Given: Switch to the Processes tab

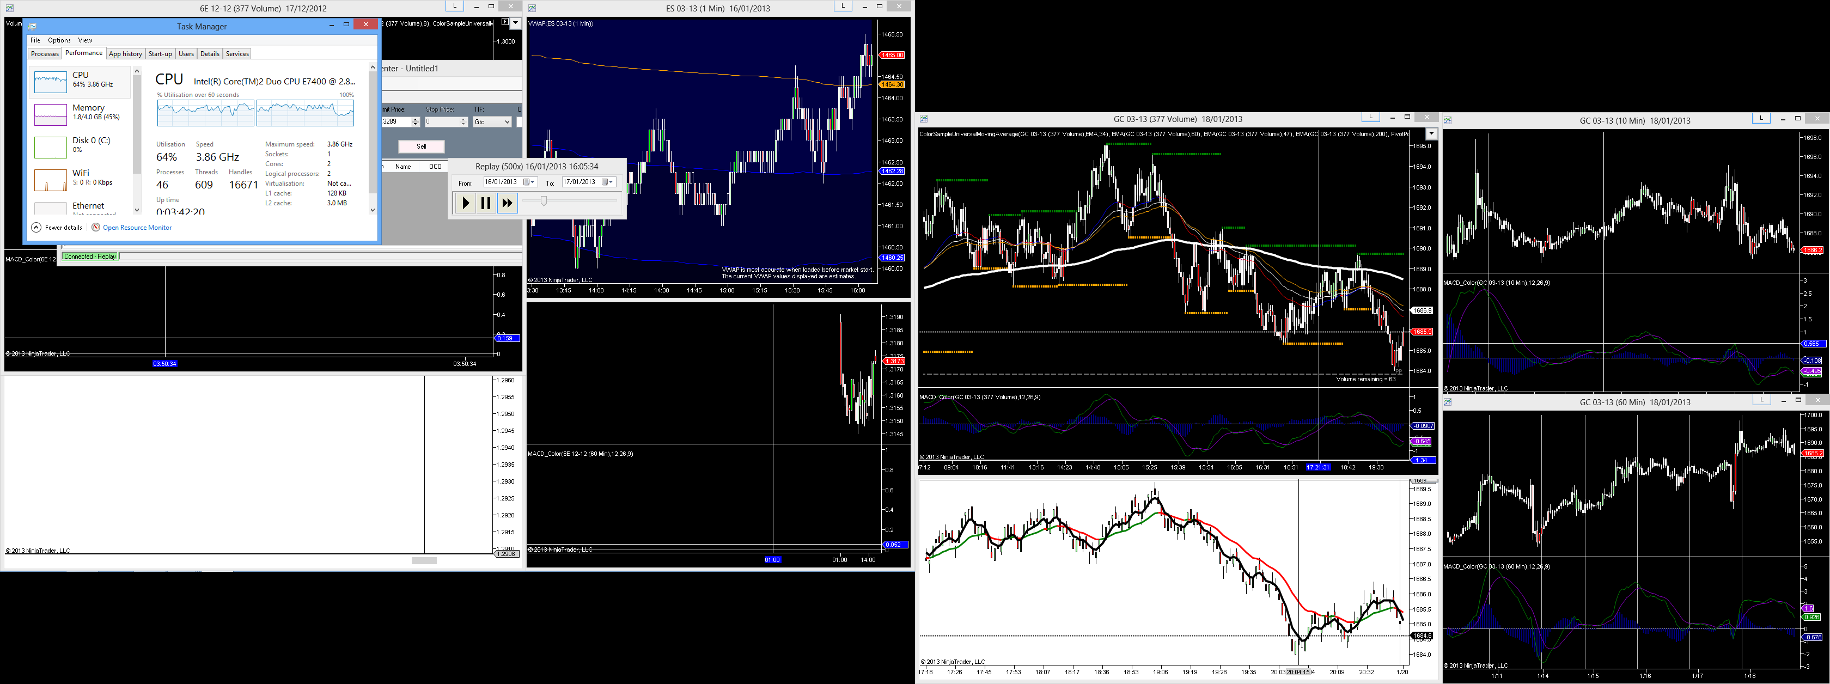Looking at the screenshot, I should 45,54.
